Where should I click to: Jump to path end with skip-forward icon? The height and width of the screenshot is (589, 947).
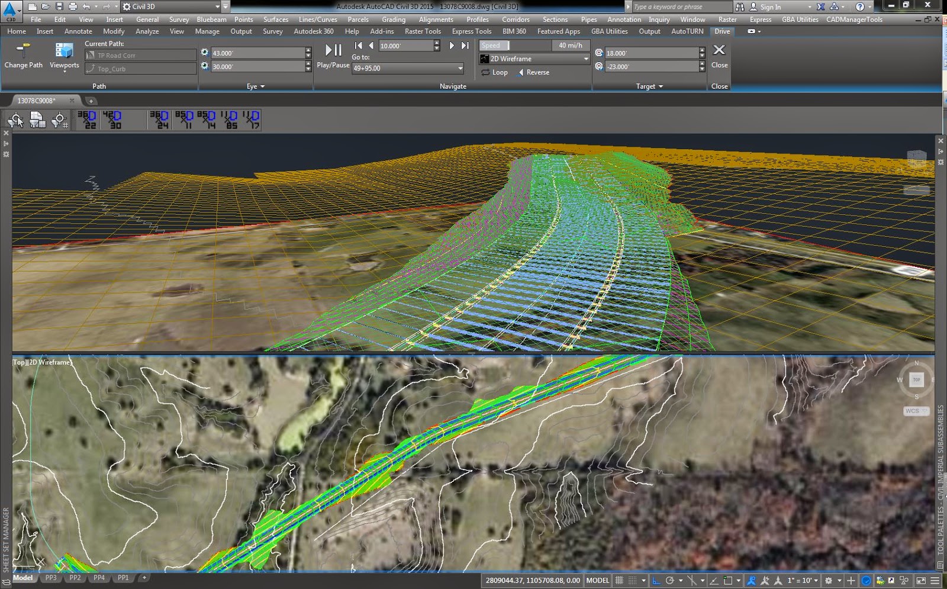pyautogui.click(x=465, y=46)
